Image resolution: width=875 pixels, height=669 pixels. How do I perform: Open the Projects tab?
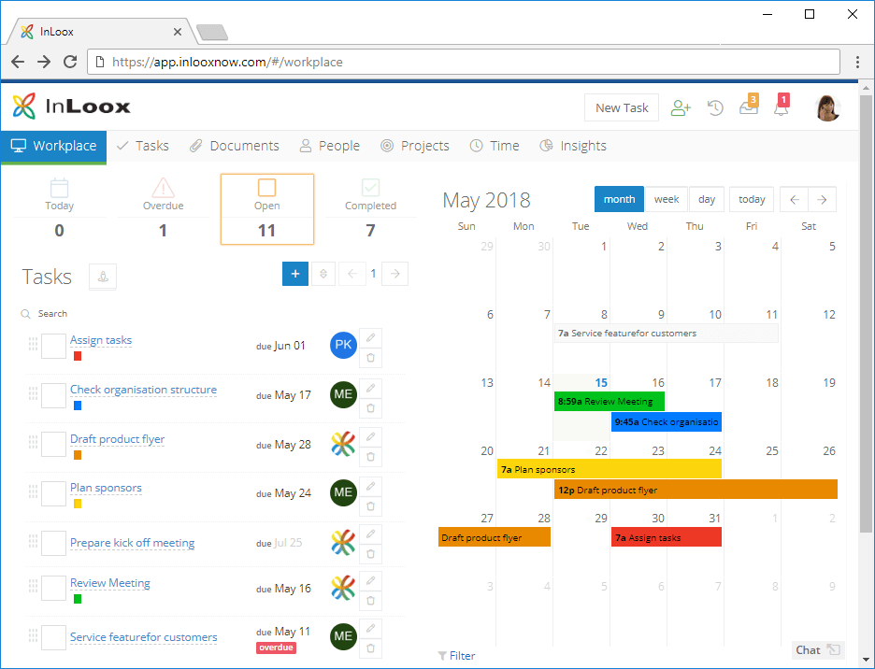[415, 146]
